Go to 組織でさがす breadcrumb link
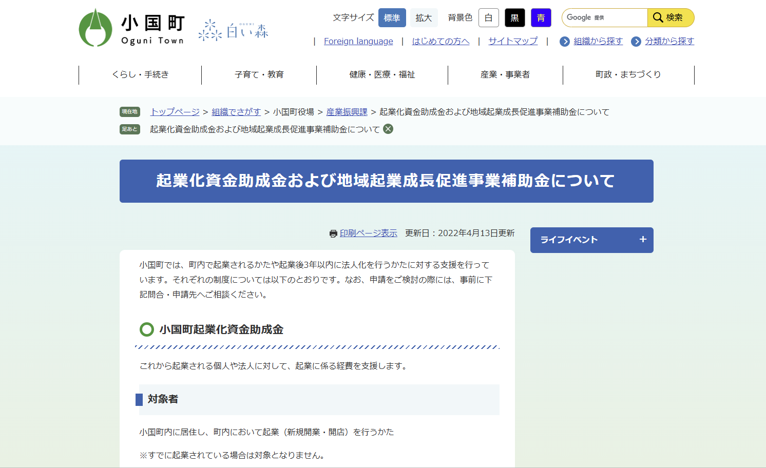This screenshot has height=468, width=766. click(x=236, y=112)
